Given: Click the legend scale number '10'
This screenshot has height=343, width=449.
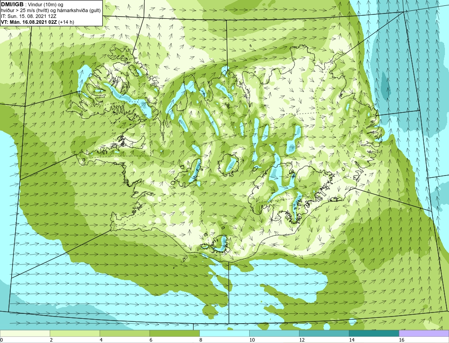Looking at the screenshot, I should 252,340.
